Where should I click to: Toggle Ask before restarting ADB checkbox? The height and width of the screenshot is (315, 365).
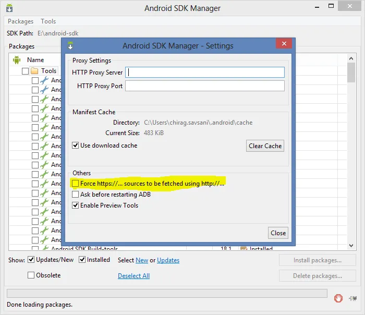tap(75, 194)
